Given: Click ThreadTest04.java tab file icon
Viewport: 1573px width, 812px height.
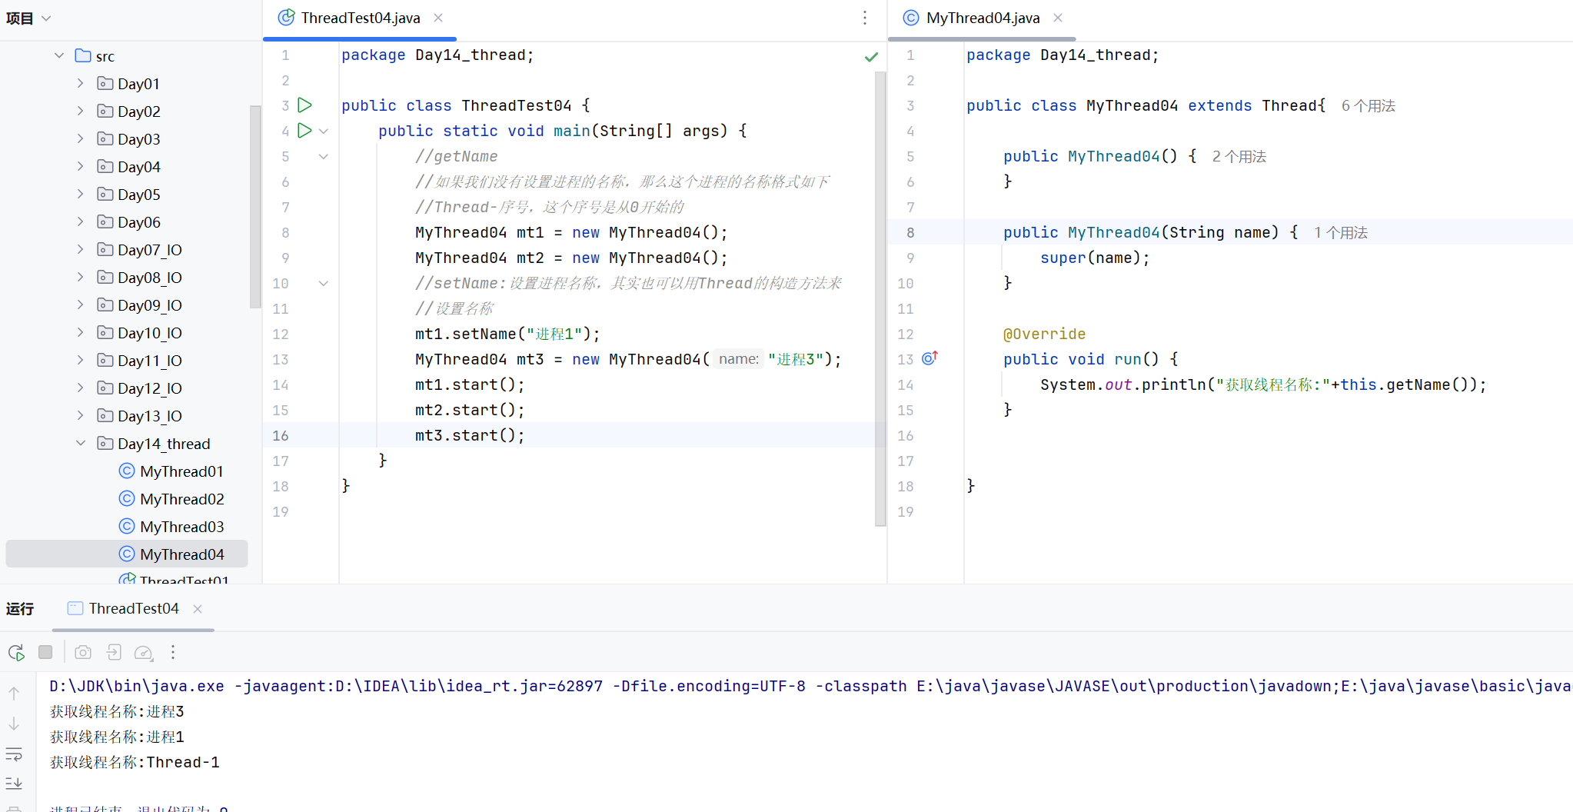Looking at the screenshot, I should click(x=286, y=18).
